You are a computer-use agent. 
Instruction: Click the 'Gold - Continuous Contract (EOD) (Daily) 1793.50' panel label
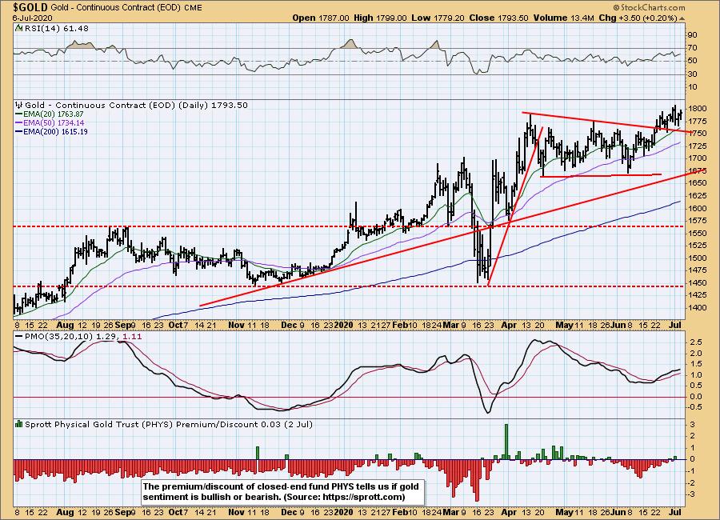point(136,105)
